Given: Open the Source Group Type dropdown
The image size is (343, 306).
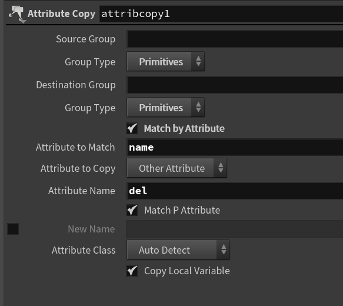Looking at the screenshot, I should 165,61.
